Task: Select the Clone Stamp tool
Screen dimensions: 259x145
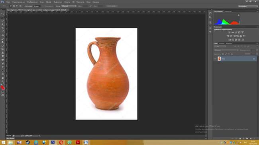Action: tap(2, 42)
